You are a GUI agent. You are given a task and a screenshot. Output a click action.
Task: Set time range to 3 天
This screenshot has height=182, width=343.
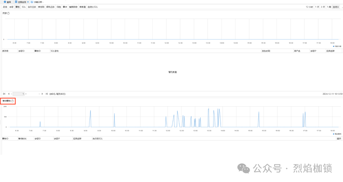pyautogui.click(x=323, y=7)
